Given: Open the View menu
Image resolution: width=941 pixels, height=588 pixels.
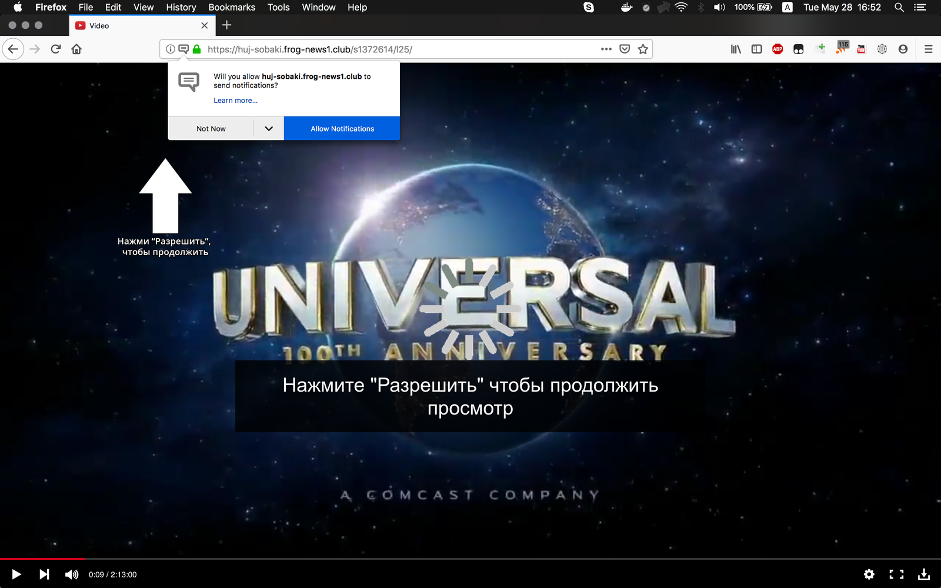Looking at the screenshot, I should (x=144, y=7).
